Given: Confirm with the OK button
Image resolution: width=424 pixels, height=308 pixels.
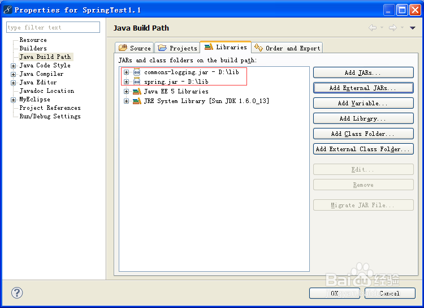Looking at the screenshot, I should [335, 293].
